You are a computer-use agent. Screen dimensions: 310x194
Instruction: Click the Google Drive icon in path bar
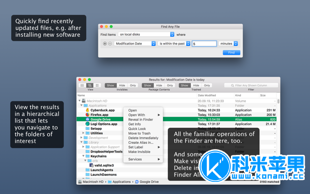136,182
